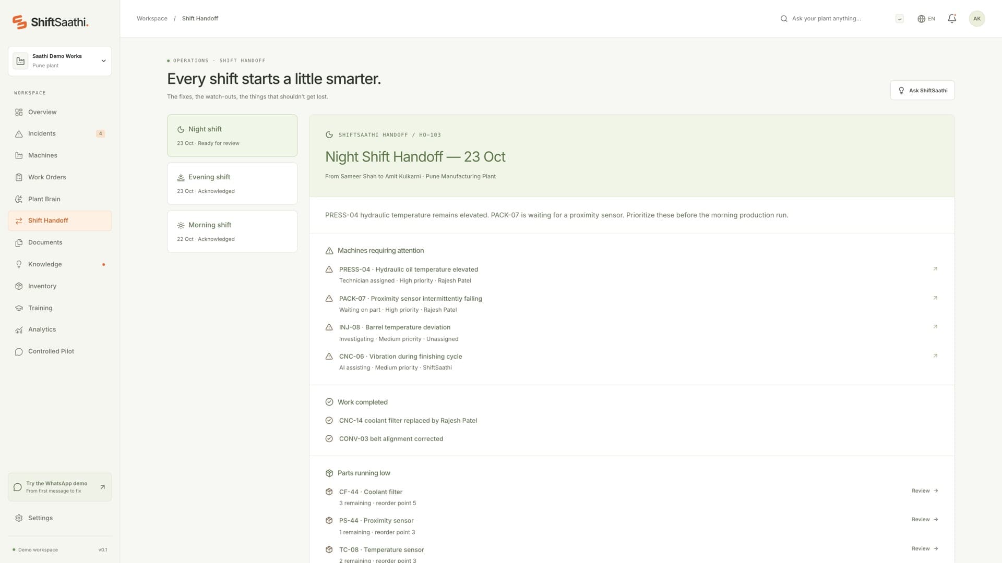Click the Analytics chart icon
This screenshot has height=563, width=1002.
tap(19, 329)
